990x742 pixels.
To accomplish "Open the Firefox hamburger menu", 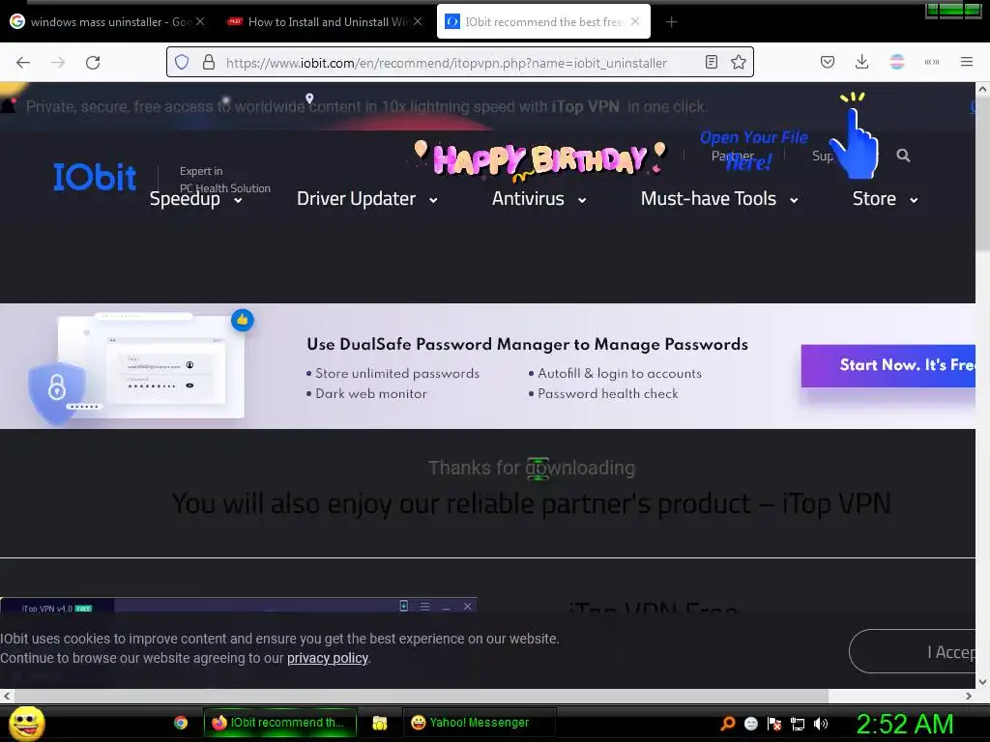I will [966, 62].
